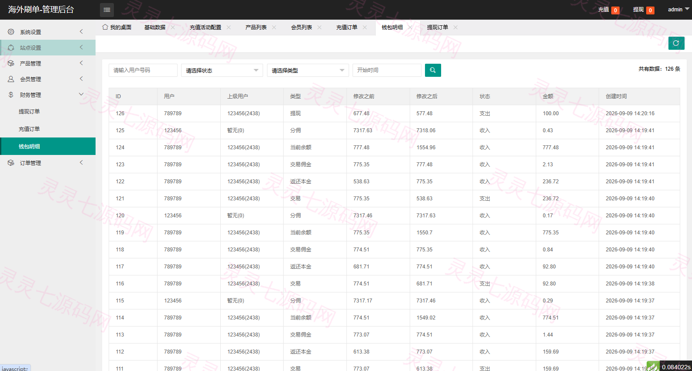
Task: Click the 订单管理 cube icon
Action: pos(11,163)
